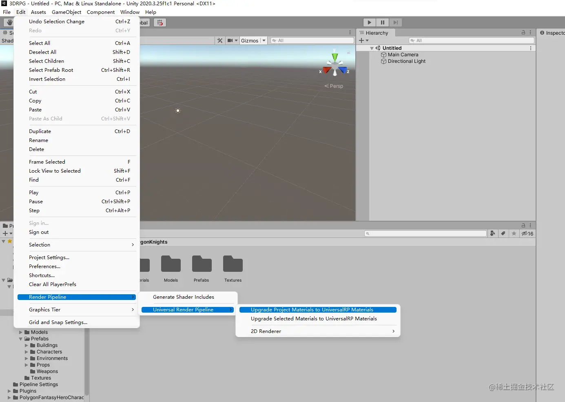565x402 pixels.
Task: Toggle the Project panel lock
Action: click(523, 225)
